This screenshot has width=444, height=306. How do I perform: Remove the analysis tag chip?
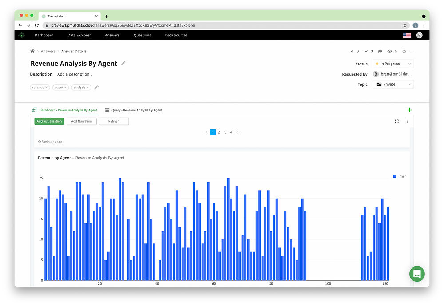(x=87, y=87)
